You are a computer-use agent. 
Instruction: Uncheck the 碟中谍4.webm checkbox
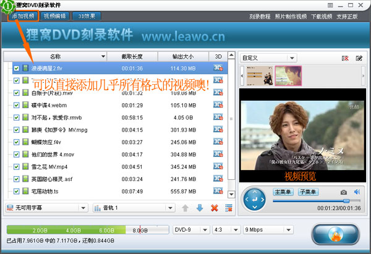[x=16, y=105]
